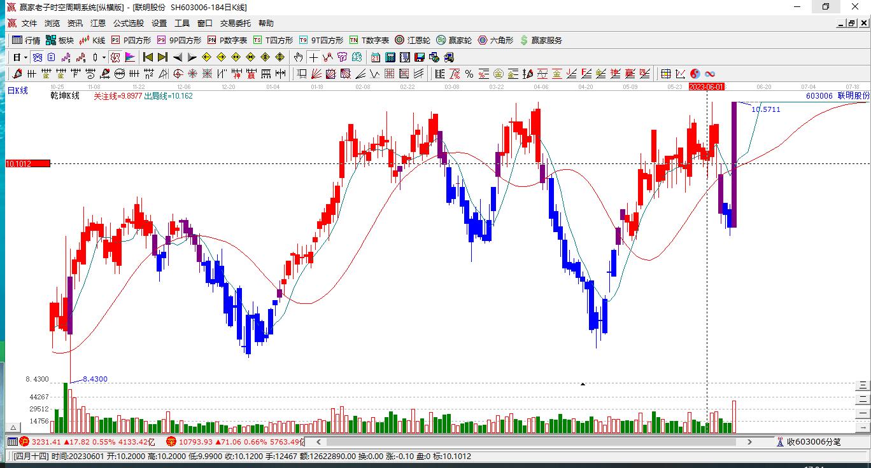Open the 文件 menu
The width and height of the screenshot is (871, 468).
click(x=29, y=24)
